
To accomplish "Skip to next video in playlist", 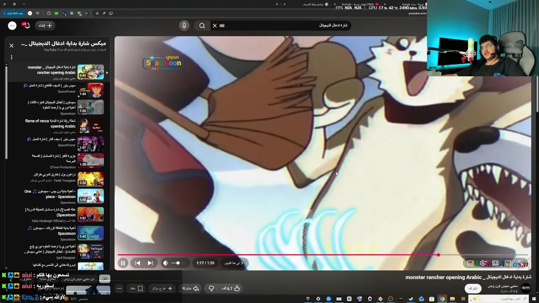I will coord(150,263).
